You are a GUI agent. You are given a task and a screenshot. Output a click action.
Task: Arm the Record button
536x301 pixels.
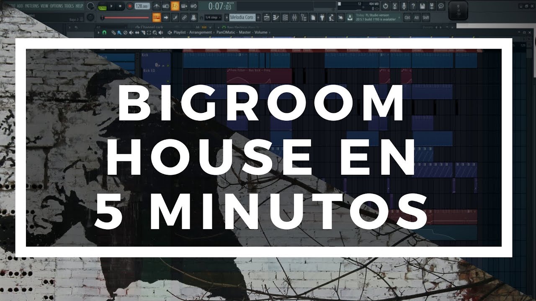pos(130,6)
